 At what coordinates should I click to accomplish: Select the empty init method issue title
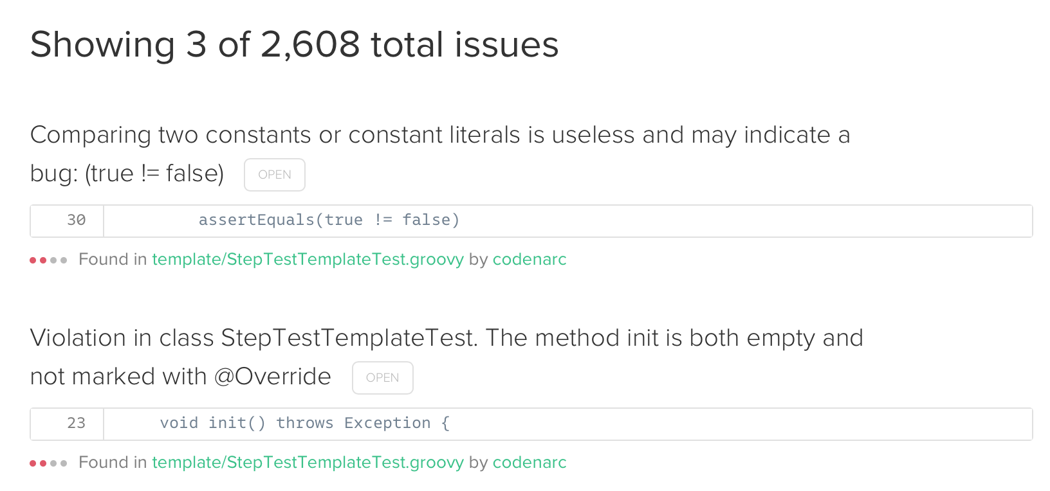tap(447, 337)
